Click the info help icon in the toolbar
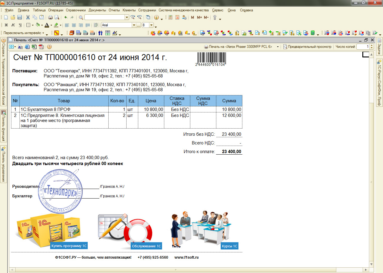Screen dimensions: 383x273 tap(156, 17)
